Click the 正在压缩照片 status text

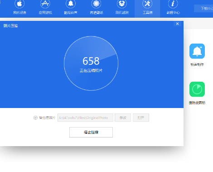click(91, 70)
